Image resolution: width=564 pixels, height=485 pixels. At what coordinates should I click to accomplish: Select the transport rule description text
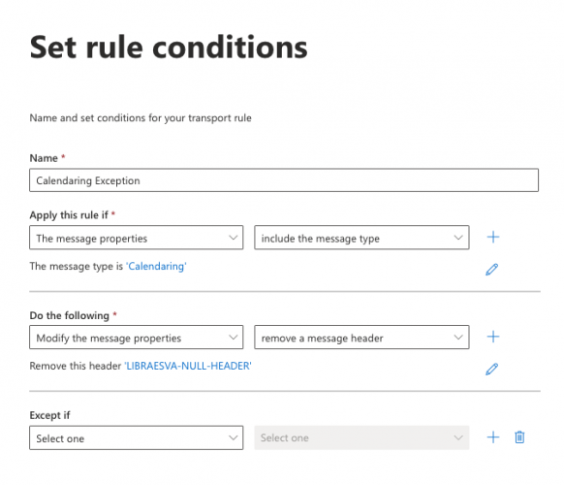click(141, 118)
